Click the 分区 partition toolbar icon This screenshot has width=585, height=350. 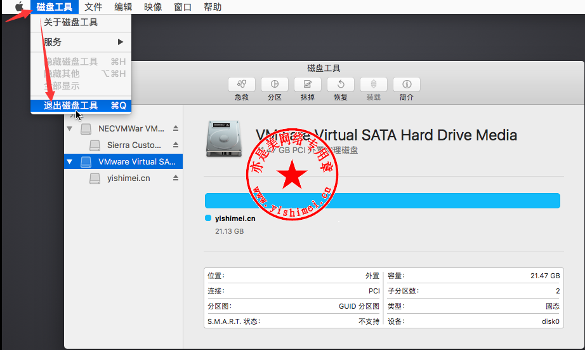tap(275, 84)
